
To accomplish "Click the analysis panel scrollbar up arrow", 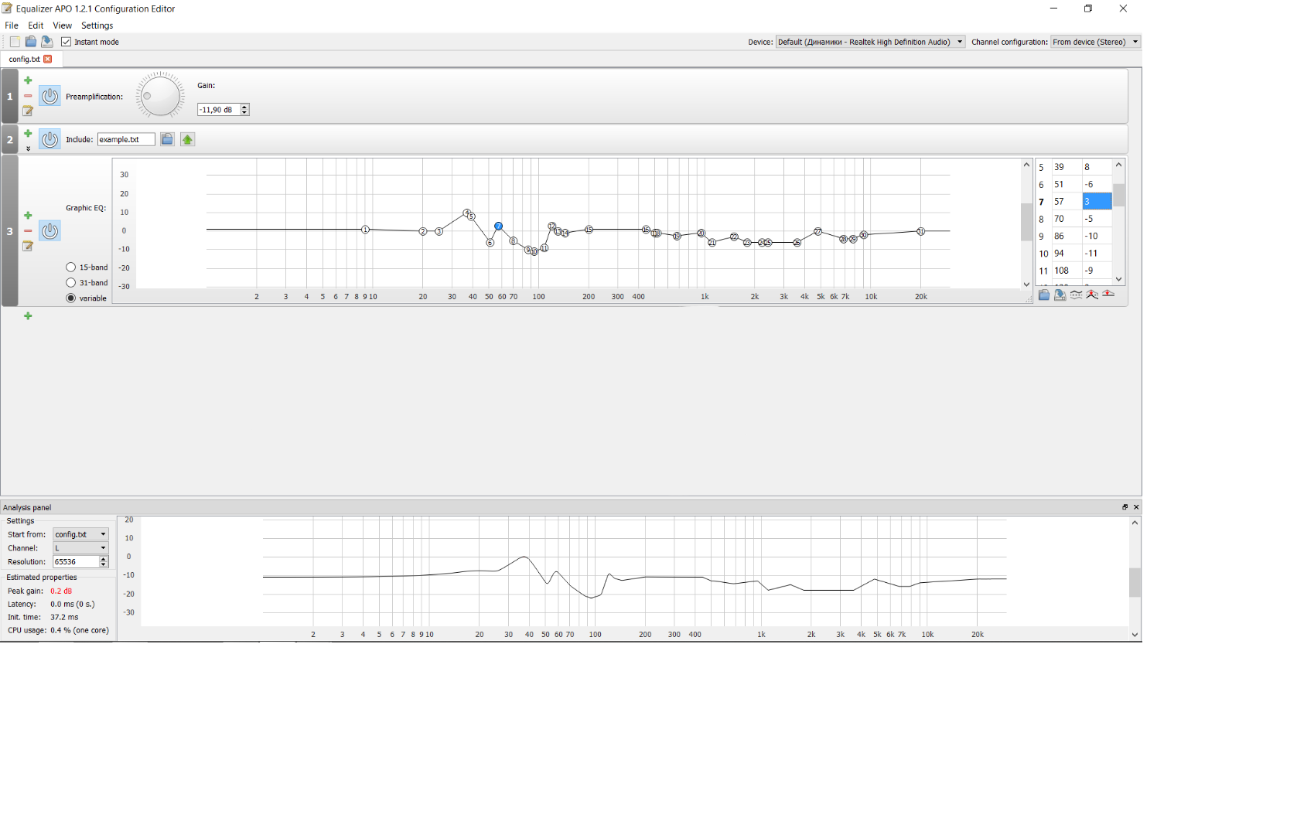I will pyautogui.click(x=1135, y=523).
